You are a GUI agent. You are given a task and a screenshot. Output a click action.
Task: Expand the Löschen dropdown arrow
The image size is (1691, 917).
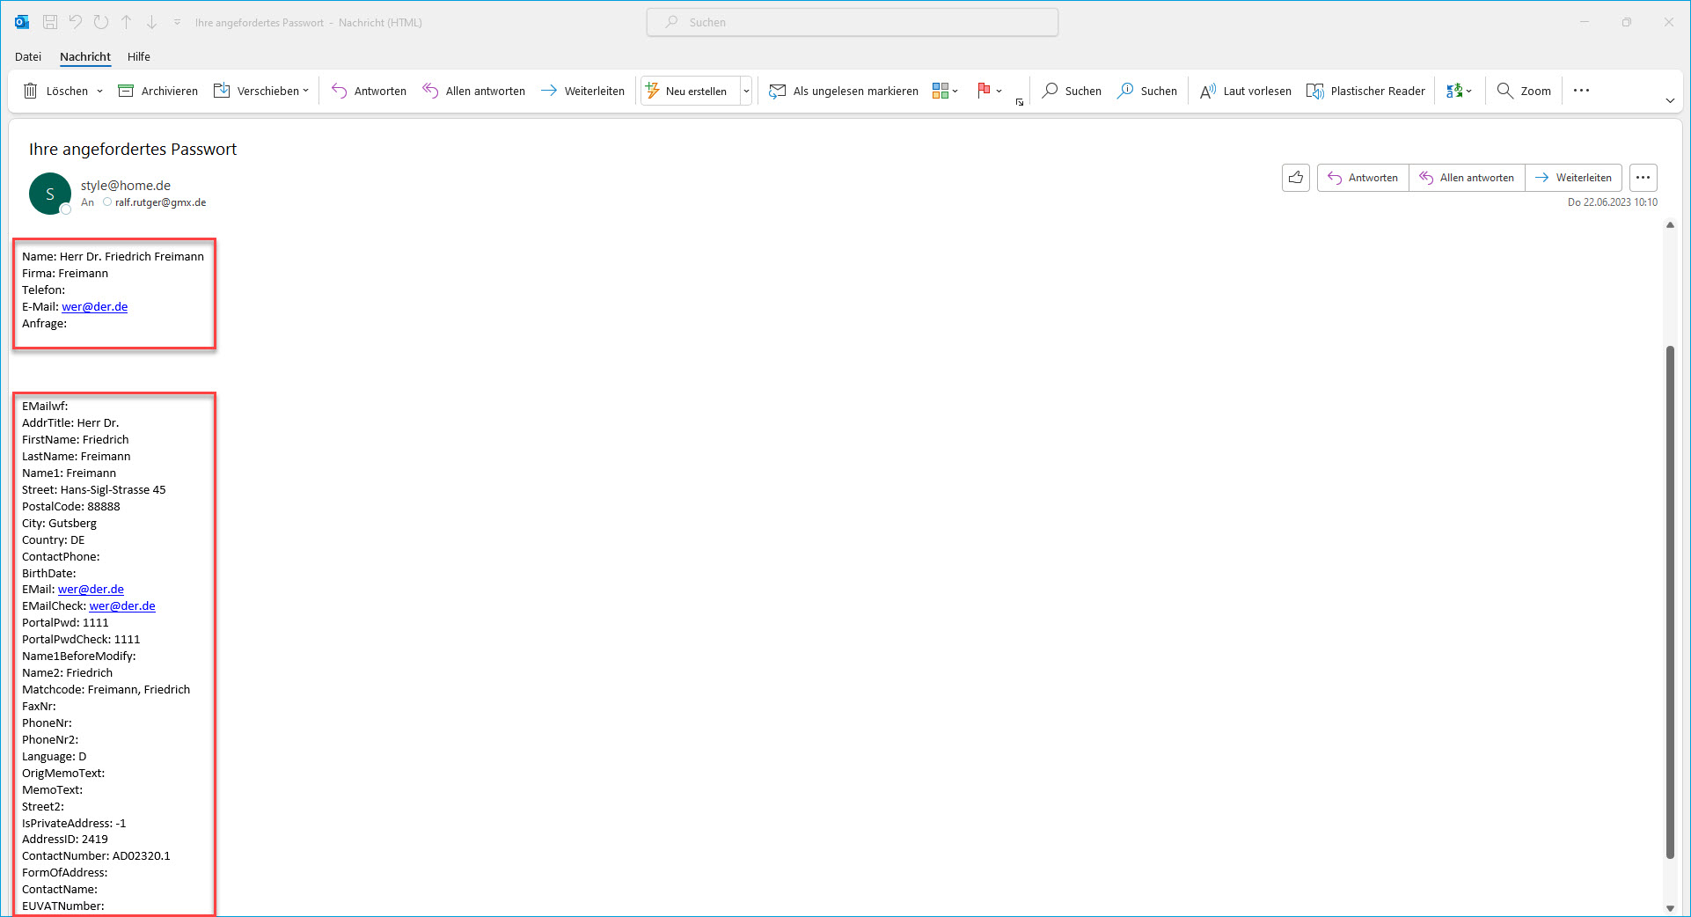coord(99,91)
